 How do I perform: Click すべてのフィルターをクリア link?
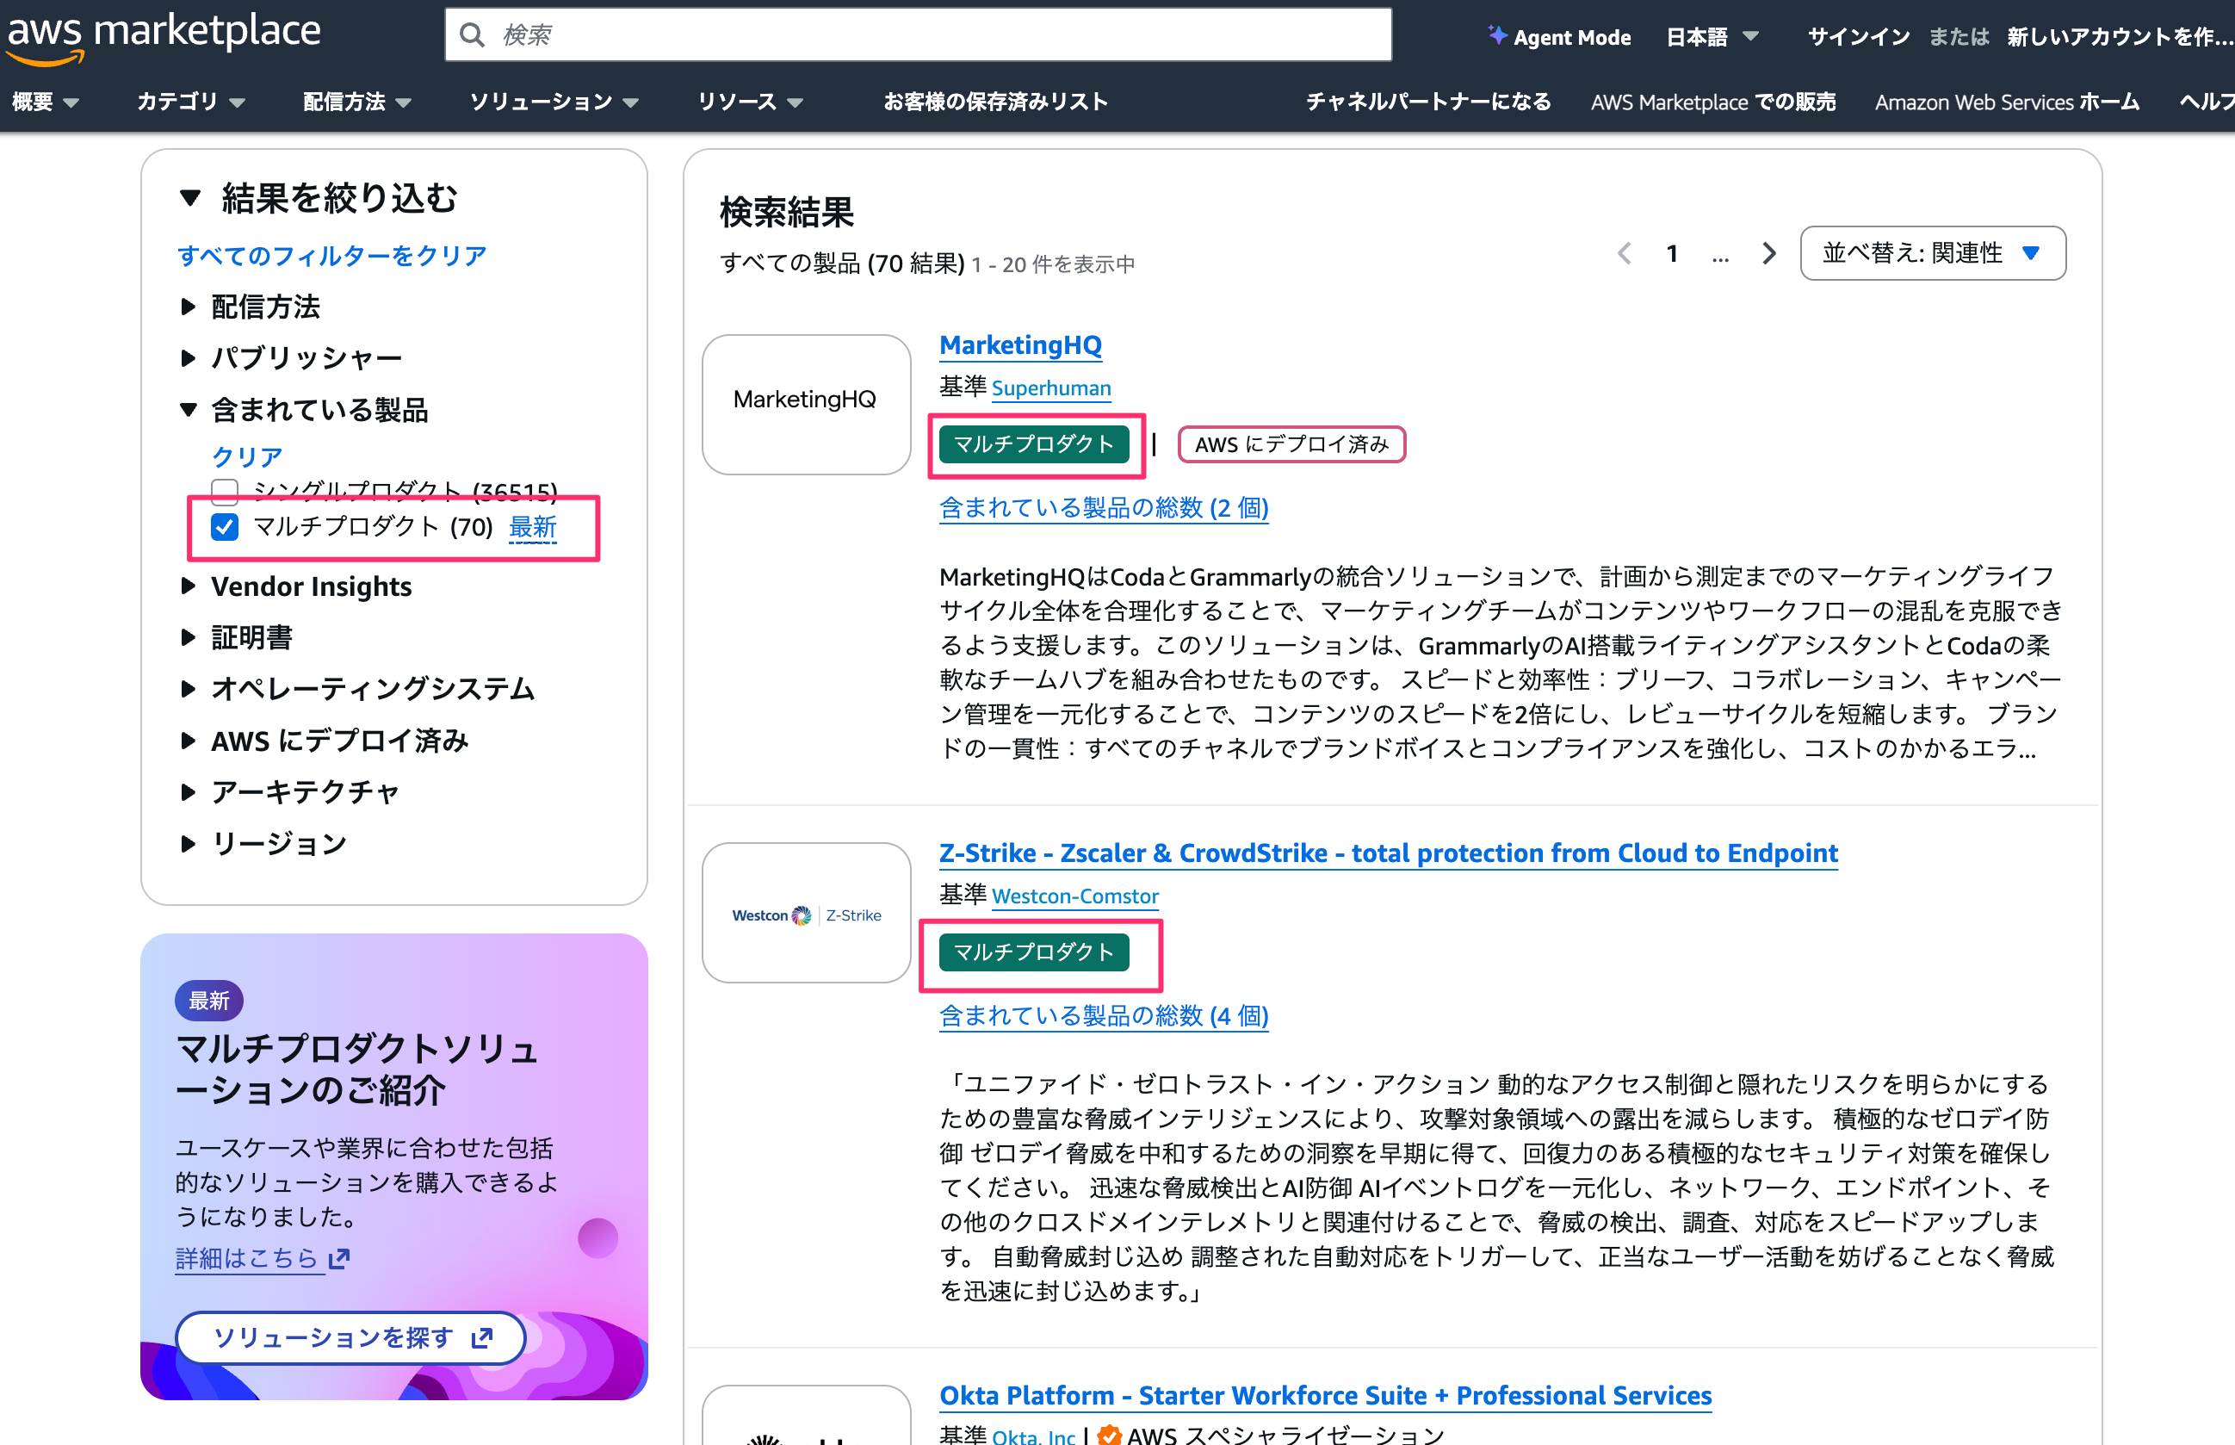[331, 255]
